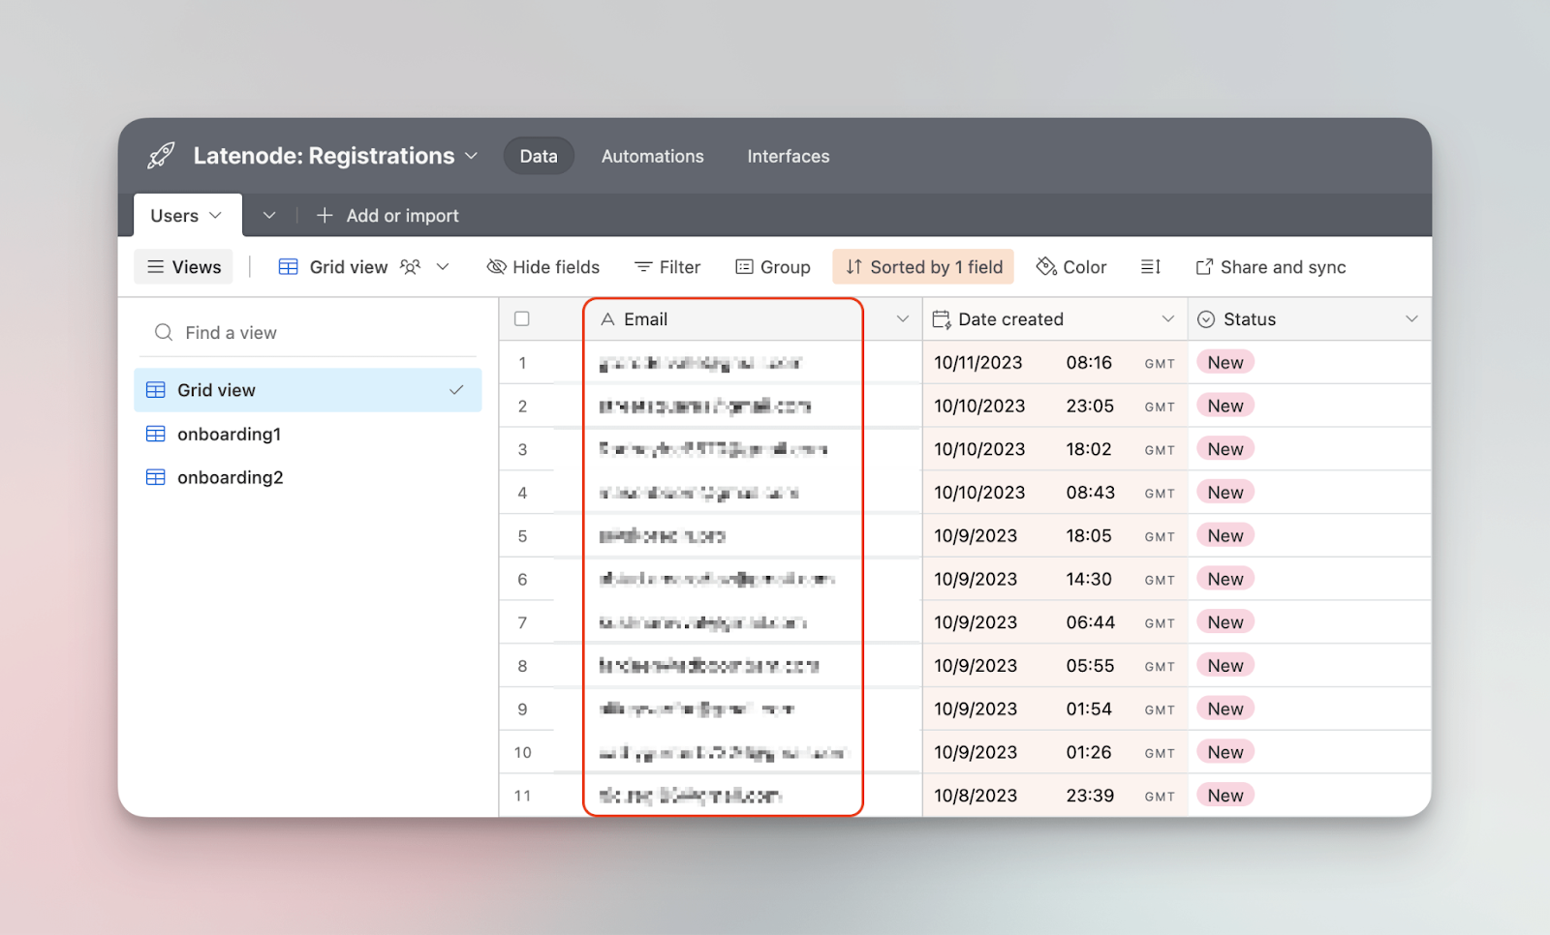Click the onboarding1 grid icon
1550x935 pixels.
(156, 434)
